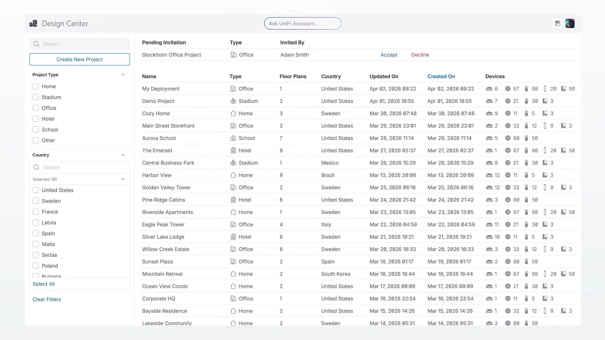The height and width of the screenshot is (340, 605).
Task: Click the Office building icon beside My Deployment
Action: tap(233, 89)
